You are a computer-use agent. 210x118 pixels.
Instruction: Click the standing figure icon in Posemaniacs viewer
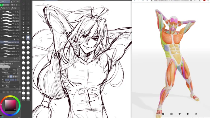point(180,114)
